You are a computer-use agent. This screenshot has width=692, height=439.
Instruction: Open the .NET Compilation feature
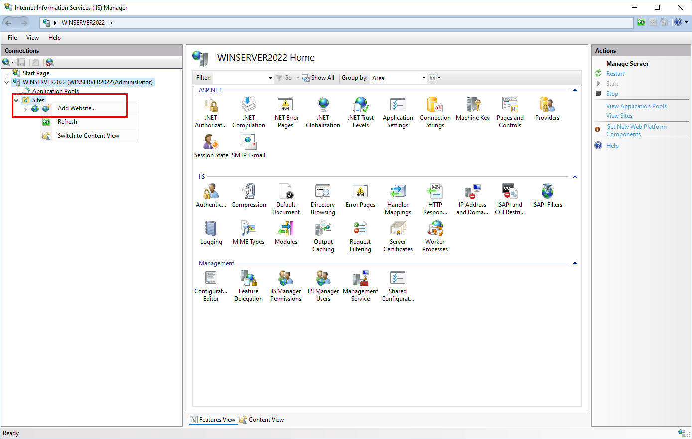pyautogui.click(x=248, y=112)
